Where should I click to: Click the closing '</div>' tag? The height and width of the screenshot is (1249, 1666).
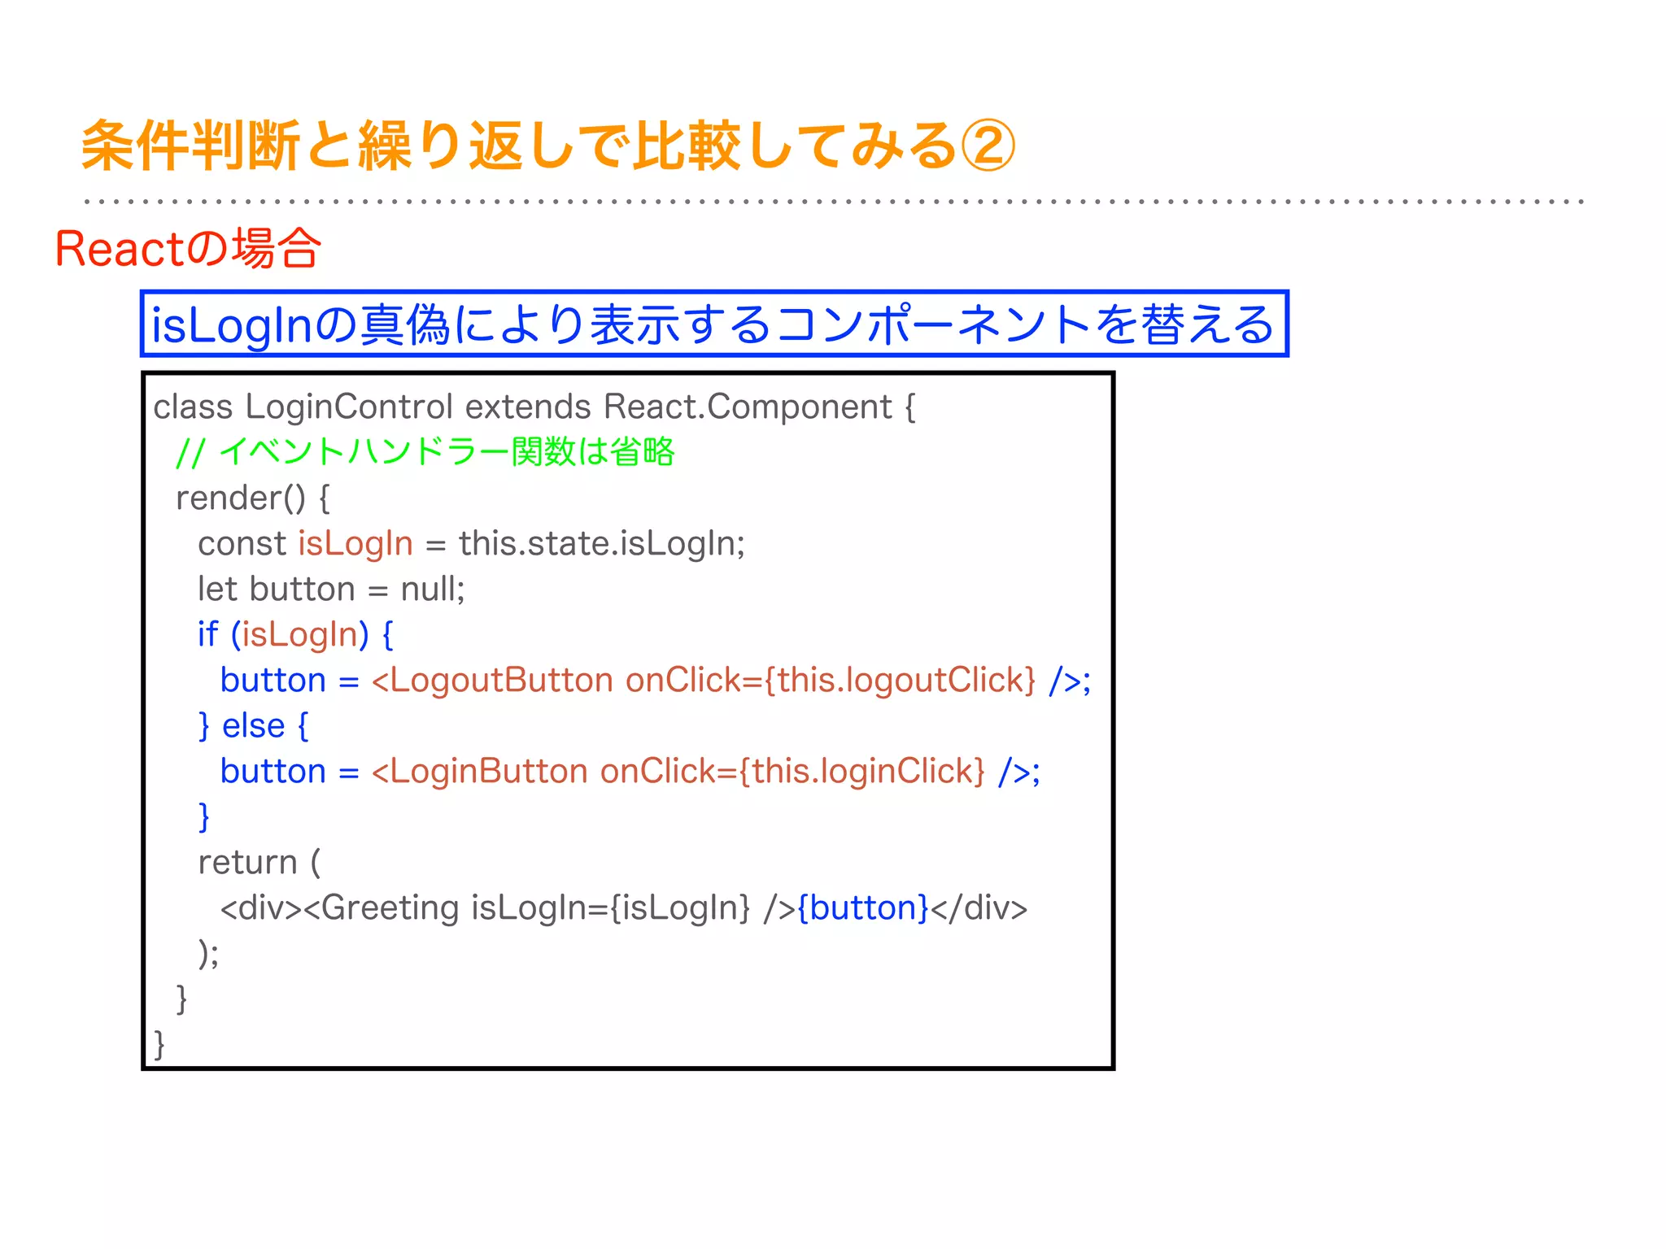pyautogui.click(x=979, y=907)
